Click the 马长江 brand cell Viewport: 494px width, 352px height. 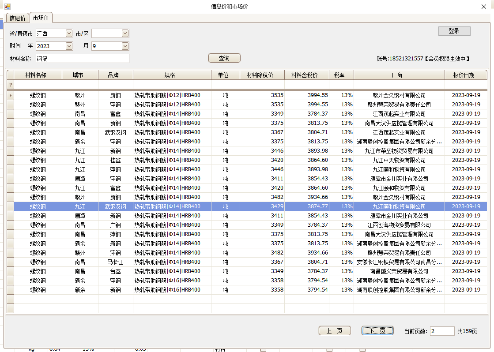click(115, 262)
